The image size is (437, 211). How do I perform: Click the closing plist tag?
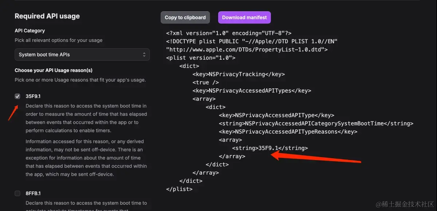pos(179,189)
